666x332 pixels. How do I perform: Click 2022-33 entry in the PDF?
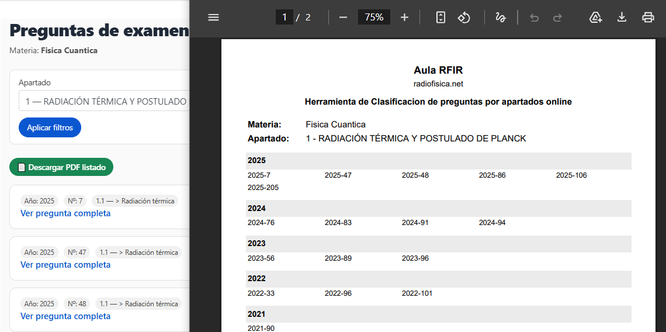click(x=261, y=293)
